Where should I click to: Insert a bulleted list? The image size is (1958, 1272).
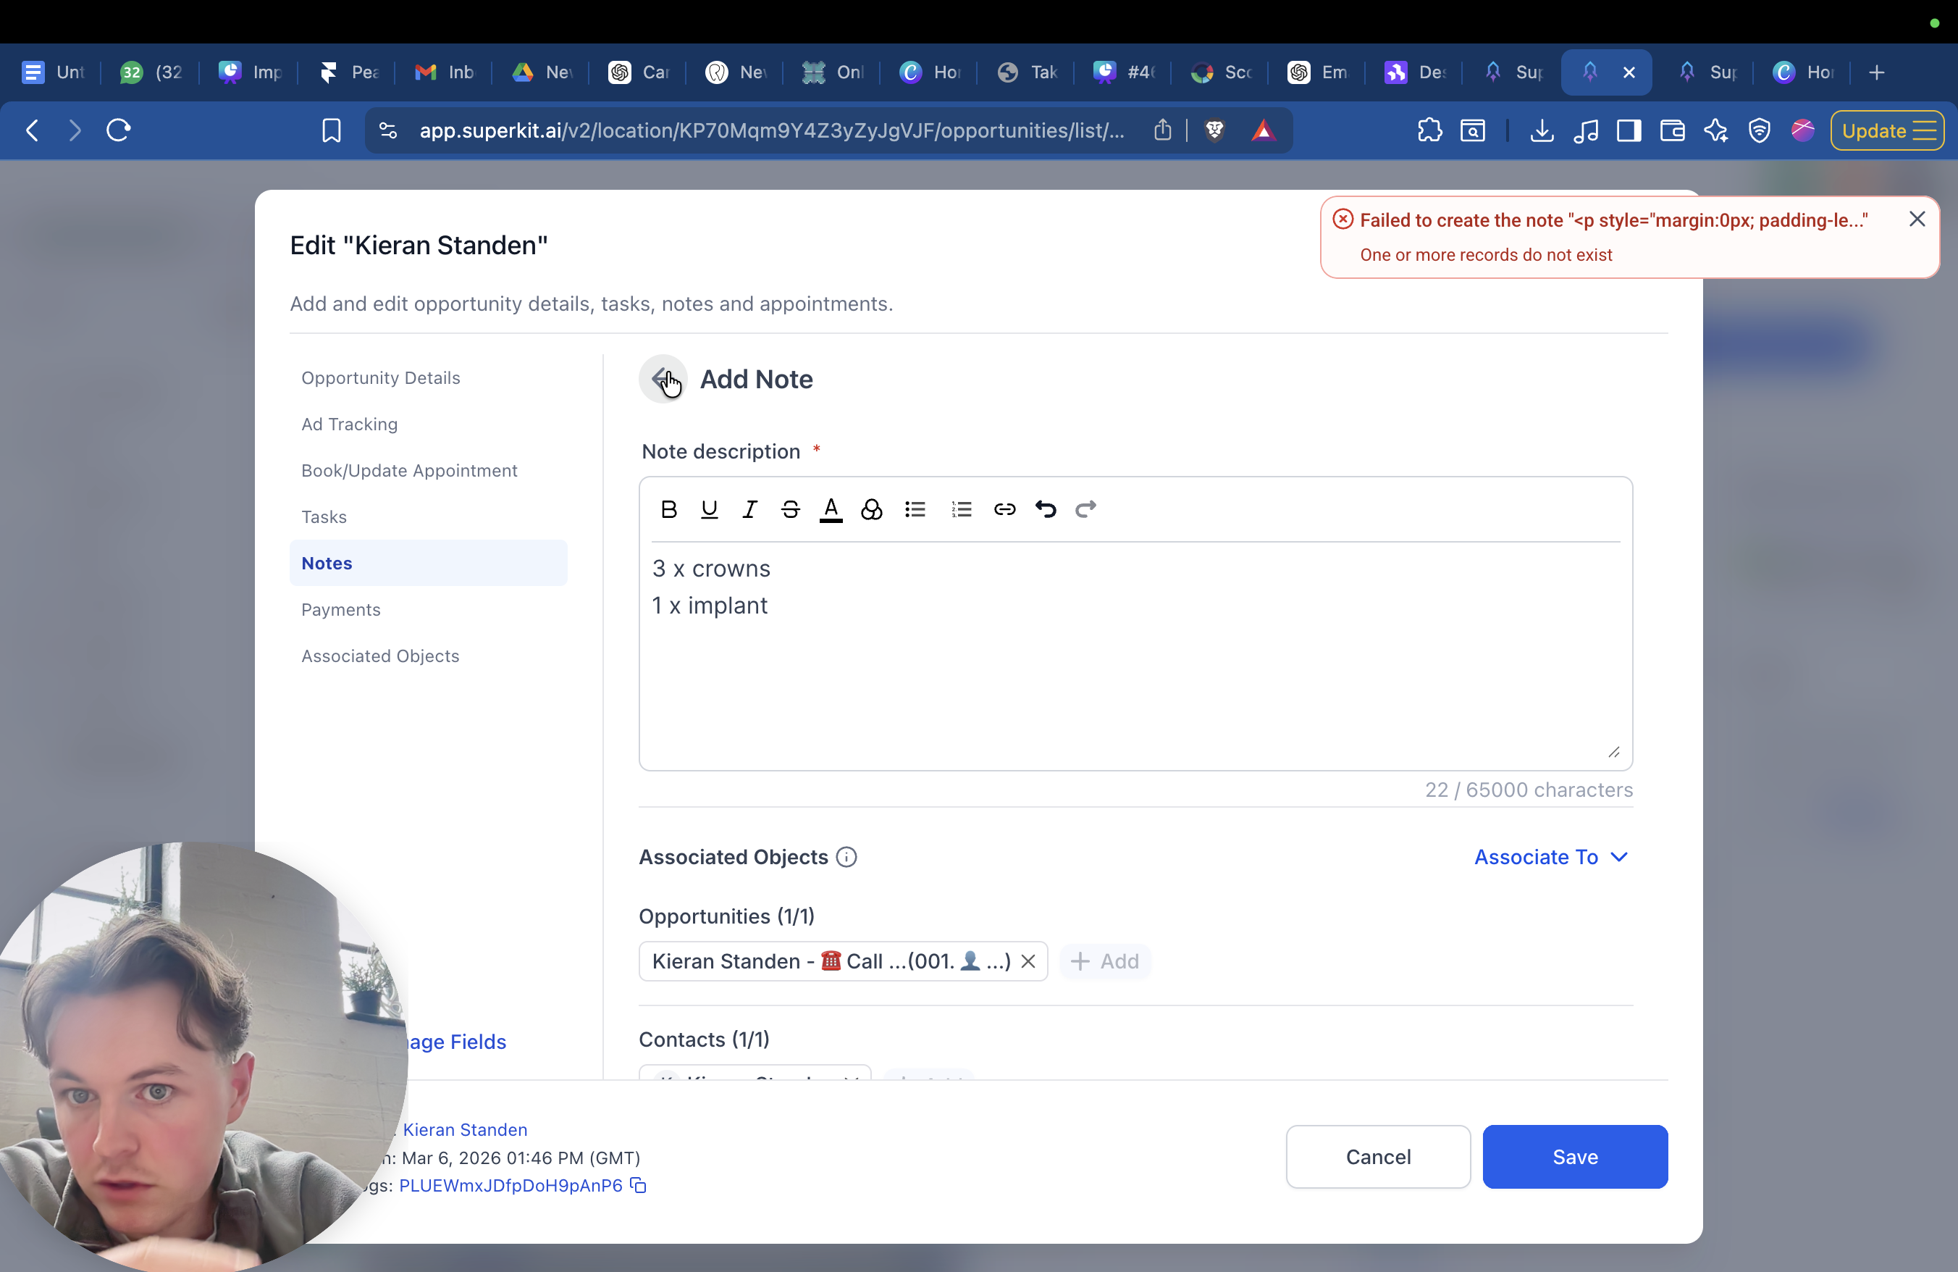coord(915,509)
